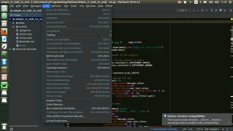
Task: Click the yellow warning indicator above editor scrollbar
Action: (x=232, y=19)
